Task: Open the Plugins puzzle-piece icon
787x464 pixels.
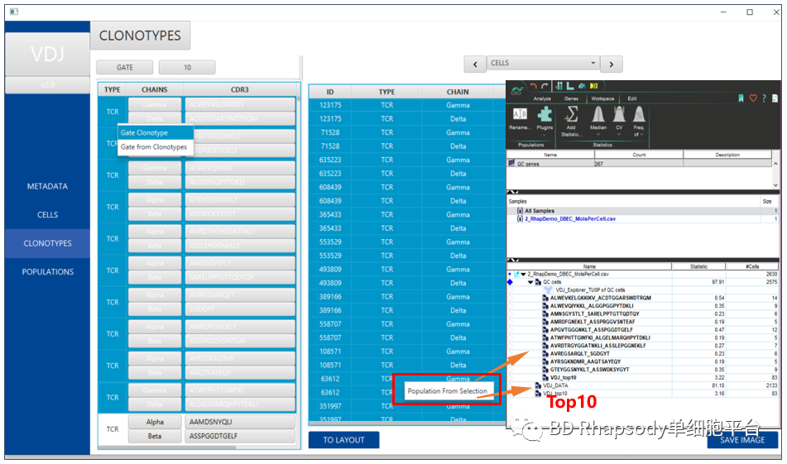Action: 545,115
